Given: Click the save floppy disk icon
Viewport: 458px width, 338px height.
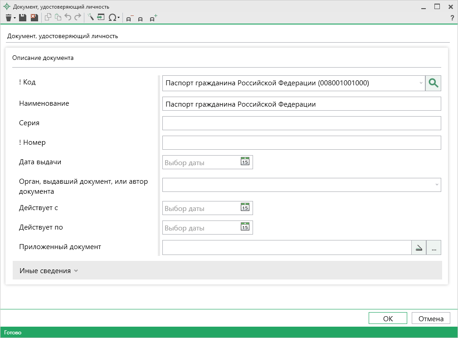Looking at the screenshot, I should pyautogui.click(x=23, y=18).
